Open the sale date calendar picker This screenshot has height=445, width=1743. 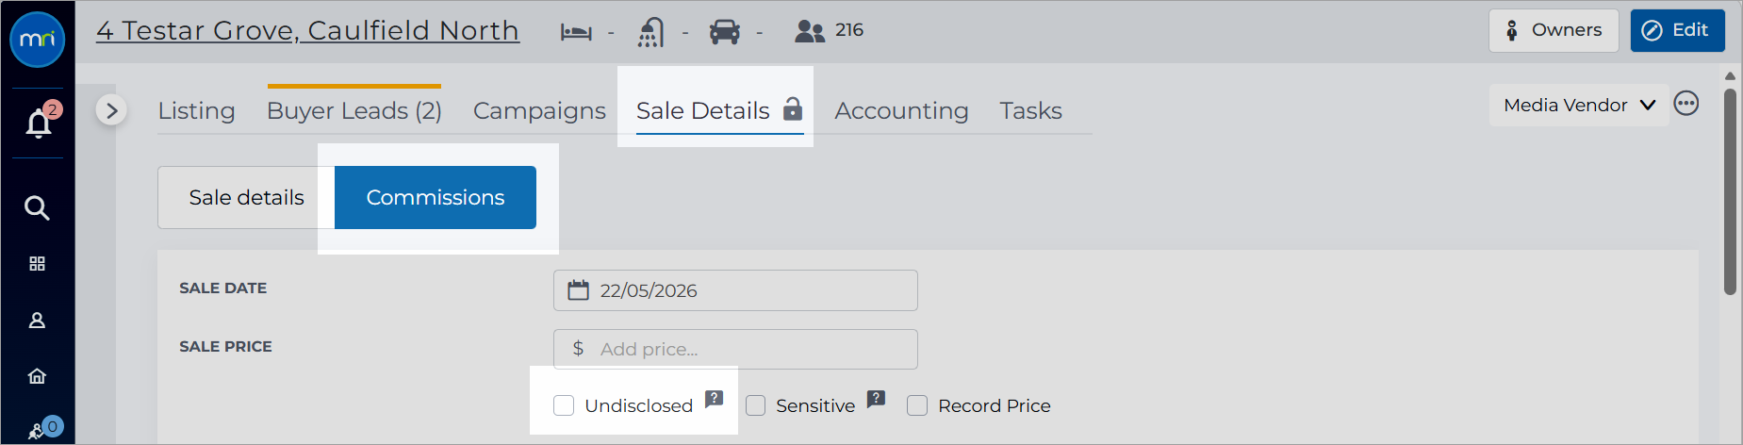[x=578, y=290]
